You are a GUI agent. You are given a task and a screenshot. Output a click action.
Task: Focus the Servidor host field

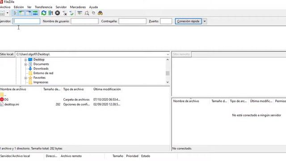point(26,21)
